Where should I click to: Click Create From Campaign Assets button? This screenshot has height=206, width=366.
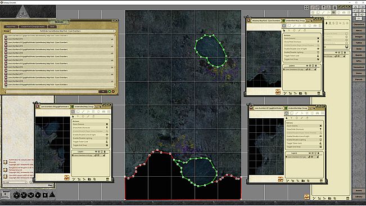[x=33, y=26]
